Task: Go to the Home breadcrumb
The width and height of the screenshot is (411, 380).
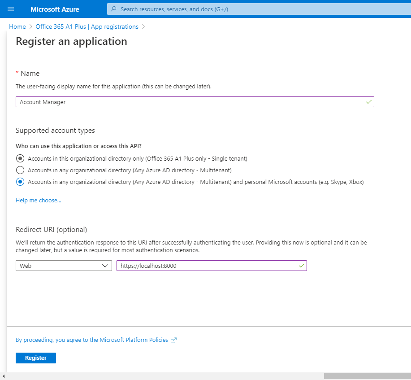Action: 17,27
